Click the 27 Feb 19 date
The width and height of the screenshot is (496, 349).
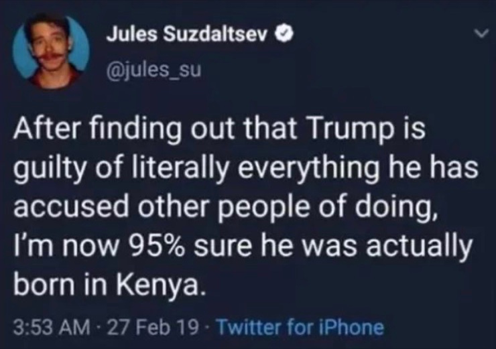point(151,328)
